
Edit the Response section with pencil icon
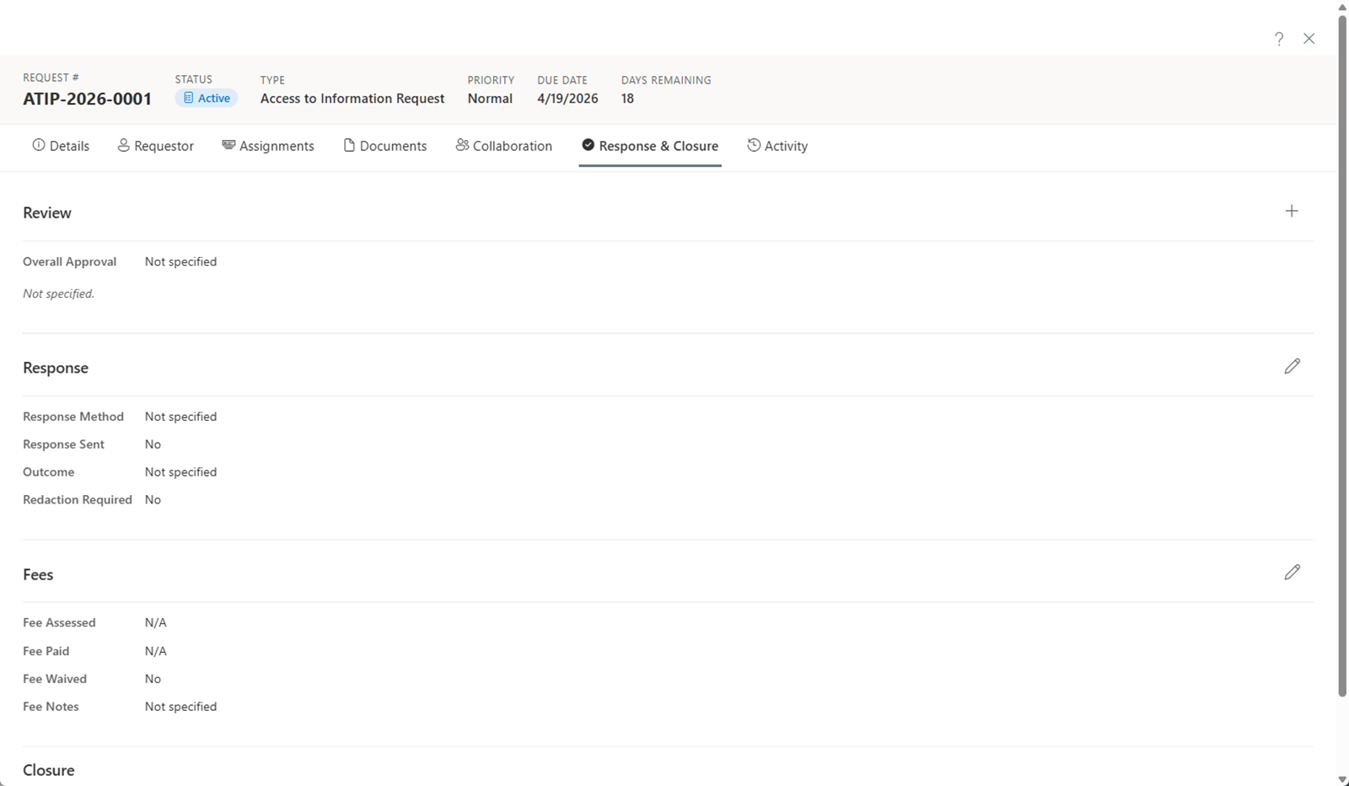1292,366
